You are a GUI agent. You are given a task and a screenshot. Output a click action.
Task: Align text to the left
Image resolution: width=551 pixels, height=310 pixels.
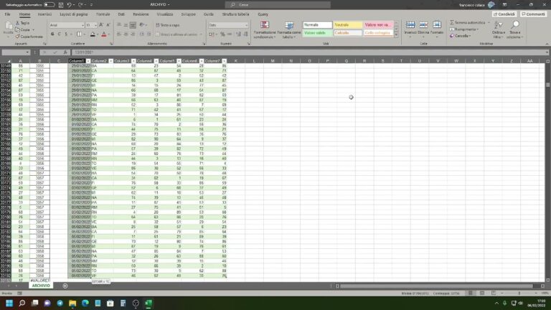point(119,34)
